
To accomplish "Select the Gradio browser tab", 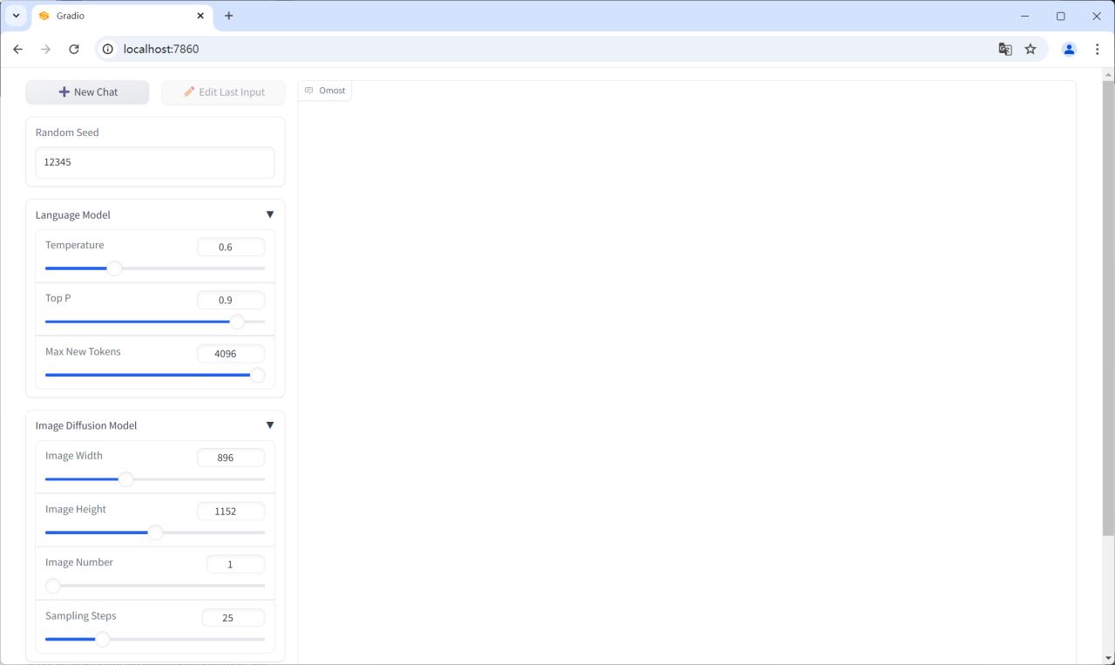I will click(122, 16).
